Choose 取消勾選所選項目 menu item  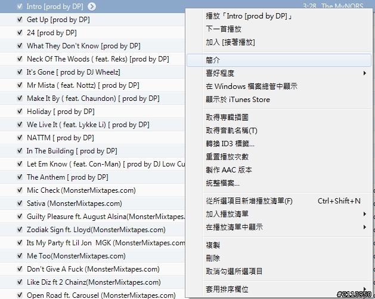pyautogui.click(x=279, y=272)
